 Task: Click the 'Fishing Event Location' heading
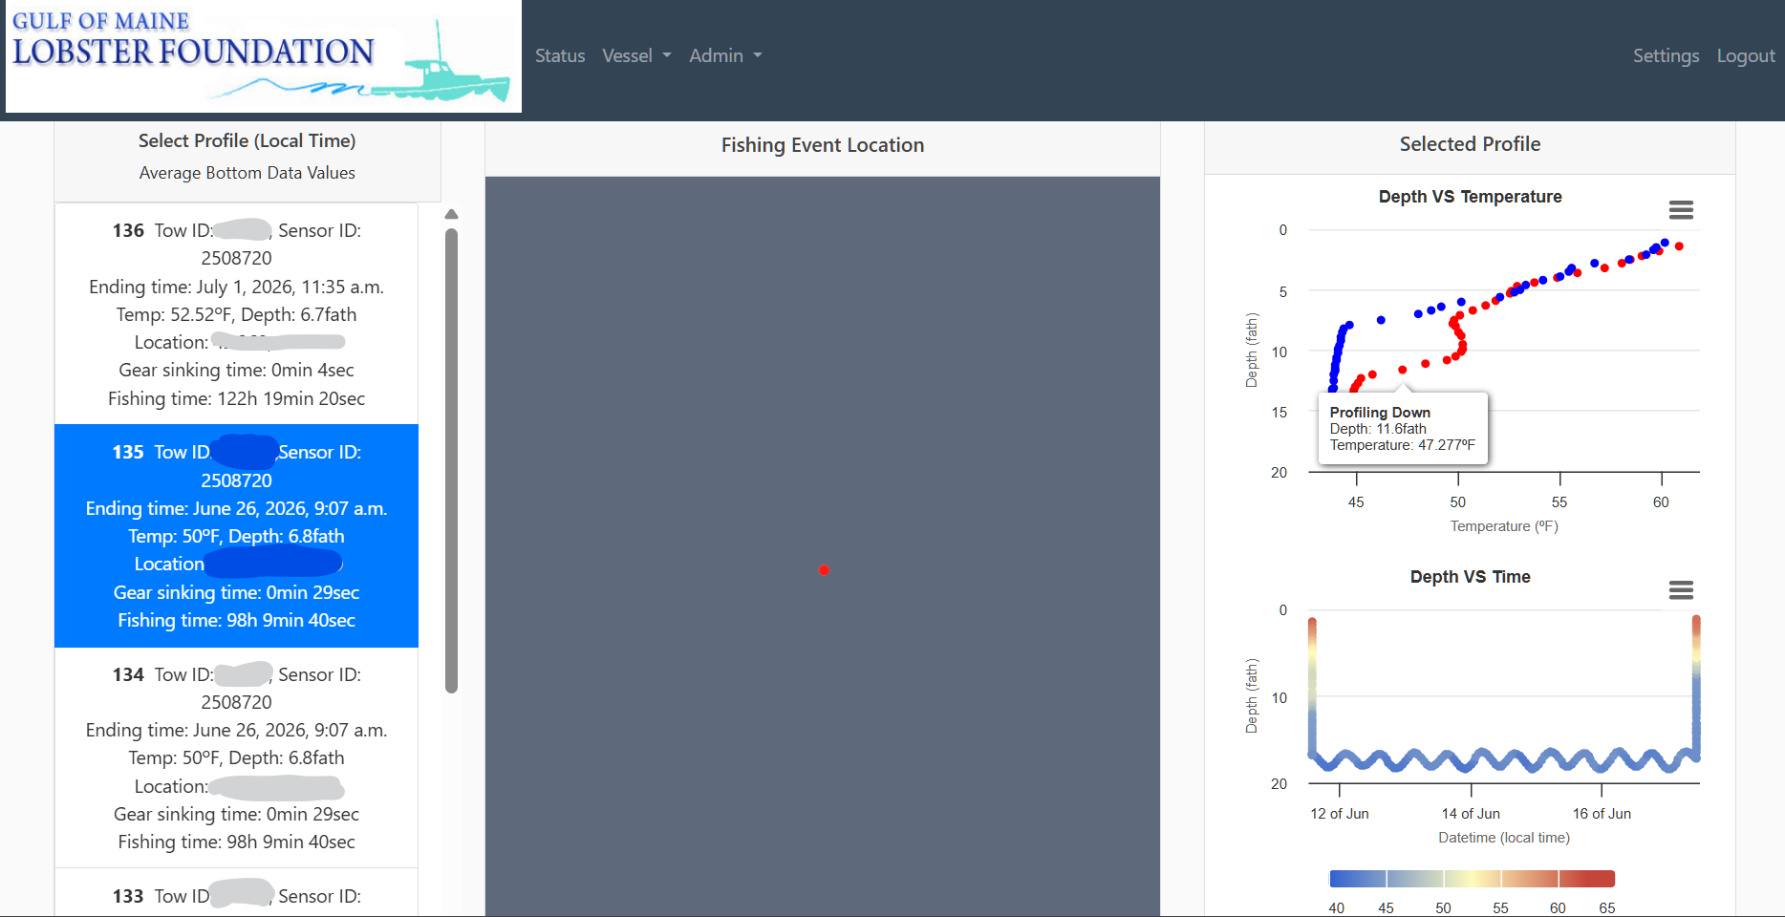point(823,145)
